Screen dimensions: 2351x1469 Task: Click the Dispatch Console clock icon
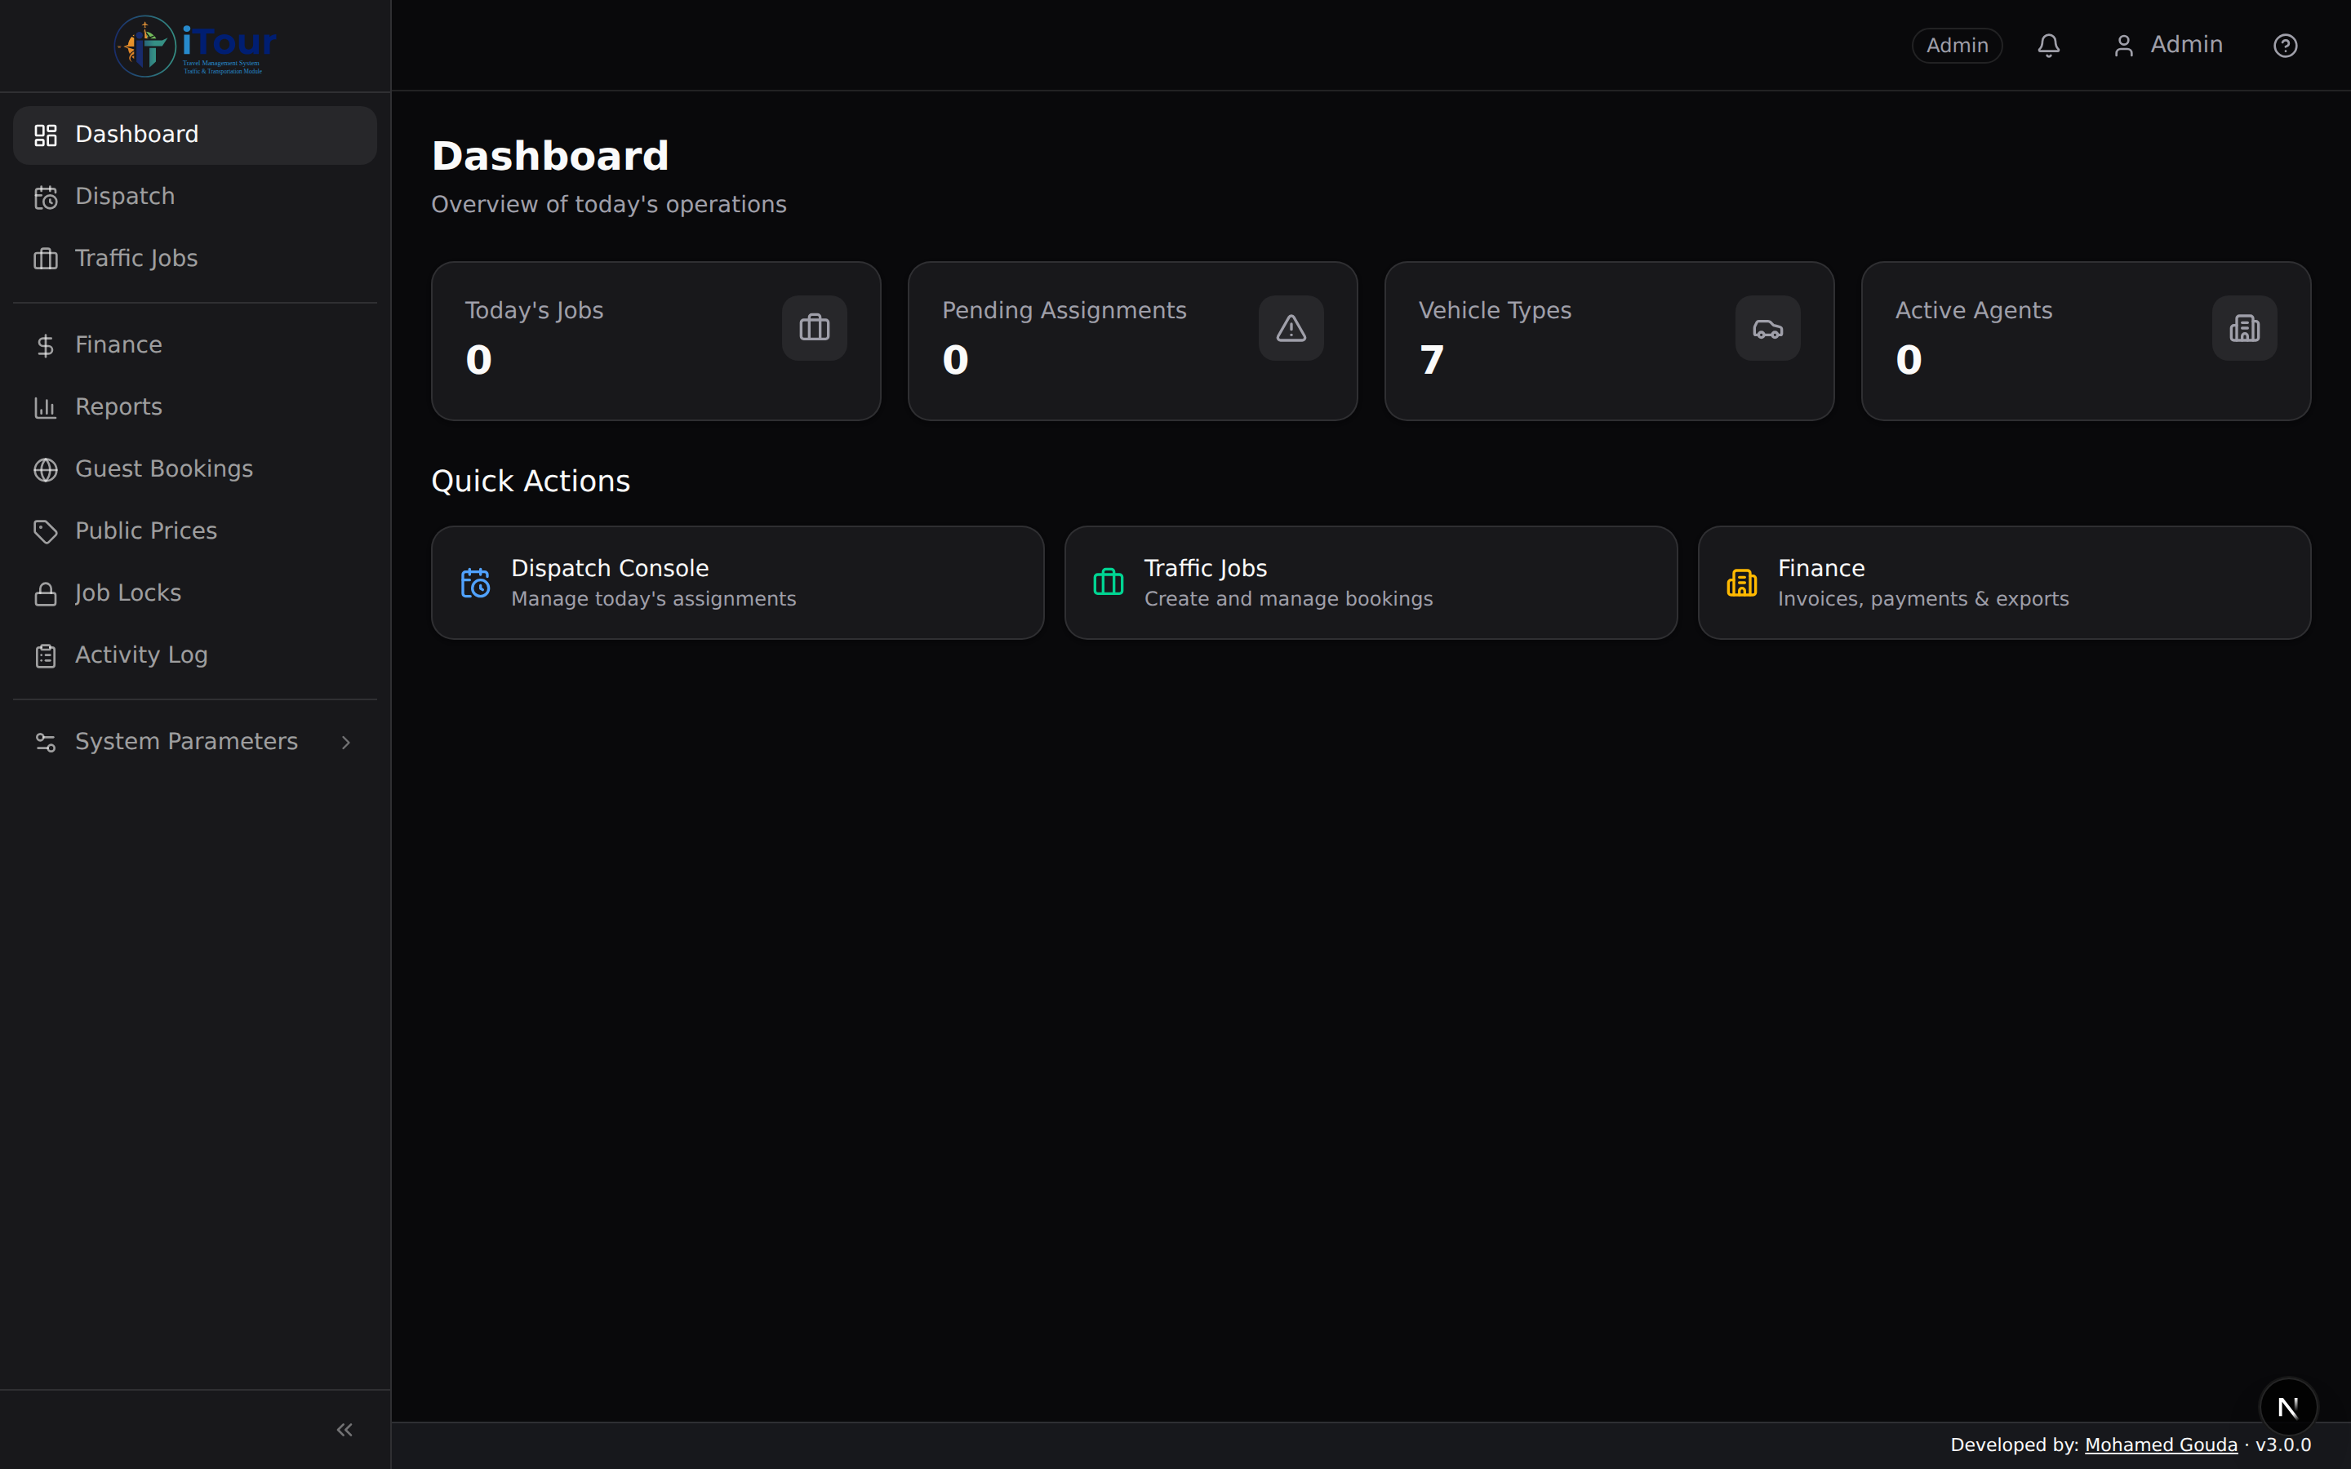(x=475, y=581)
